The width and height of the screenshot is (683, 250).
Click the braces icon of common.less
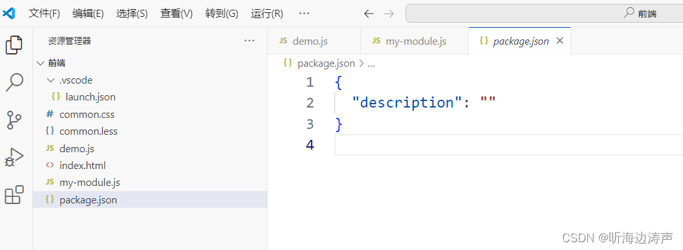point(50,130)
